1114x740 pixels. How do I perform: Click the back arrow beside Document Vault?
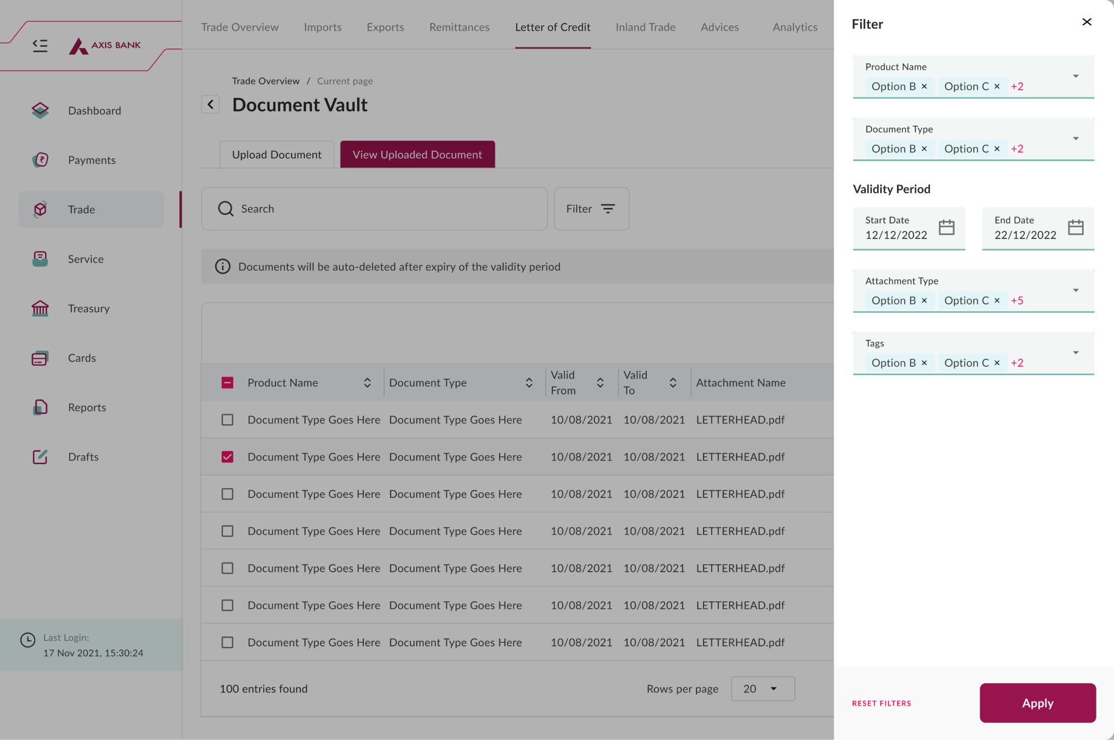pos(210,105)
